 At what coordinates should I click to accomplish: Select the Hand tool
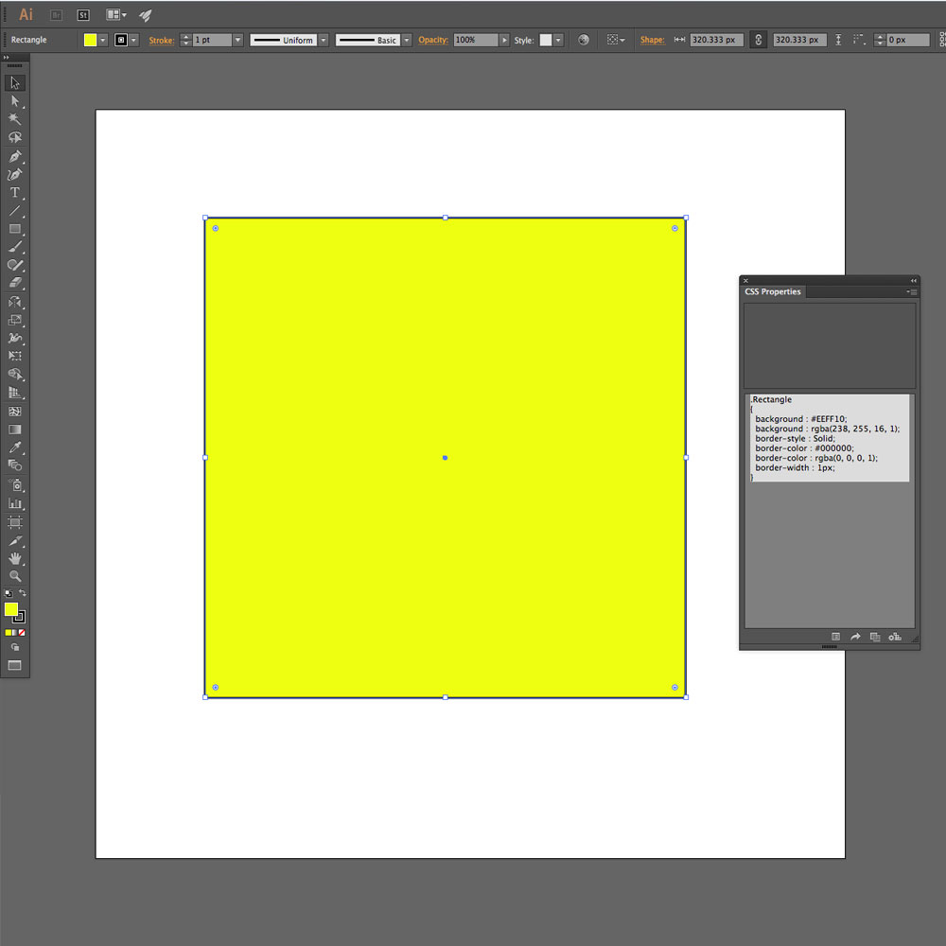point(15,558)
